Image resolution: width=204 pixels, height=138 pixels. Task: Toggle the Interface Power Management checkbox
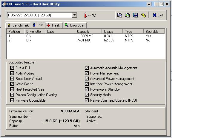click(x=87, y=84)
